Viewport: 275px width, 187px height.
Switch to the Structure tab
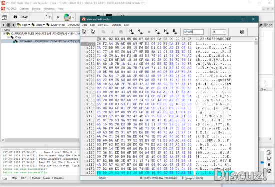35,178
